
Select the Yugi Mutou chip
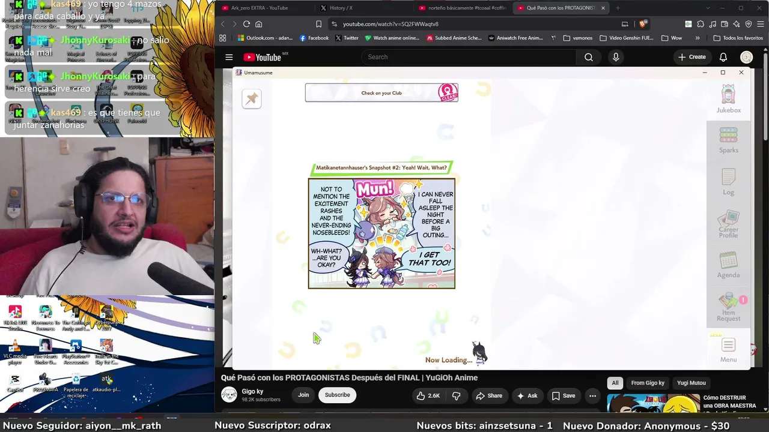[x=691, y=383]
